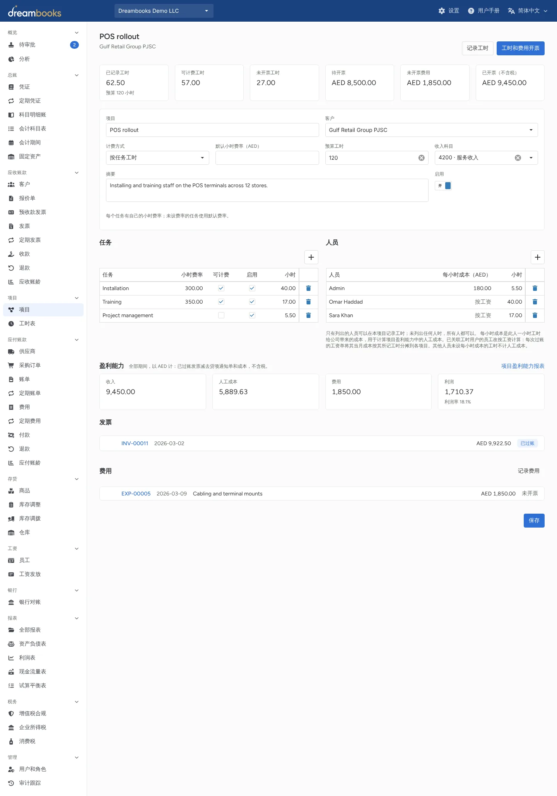Viewport: 557px width, 796px height.
Task: Delete the Training task row
Action: (x=308, y=302)
